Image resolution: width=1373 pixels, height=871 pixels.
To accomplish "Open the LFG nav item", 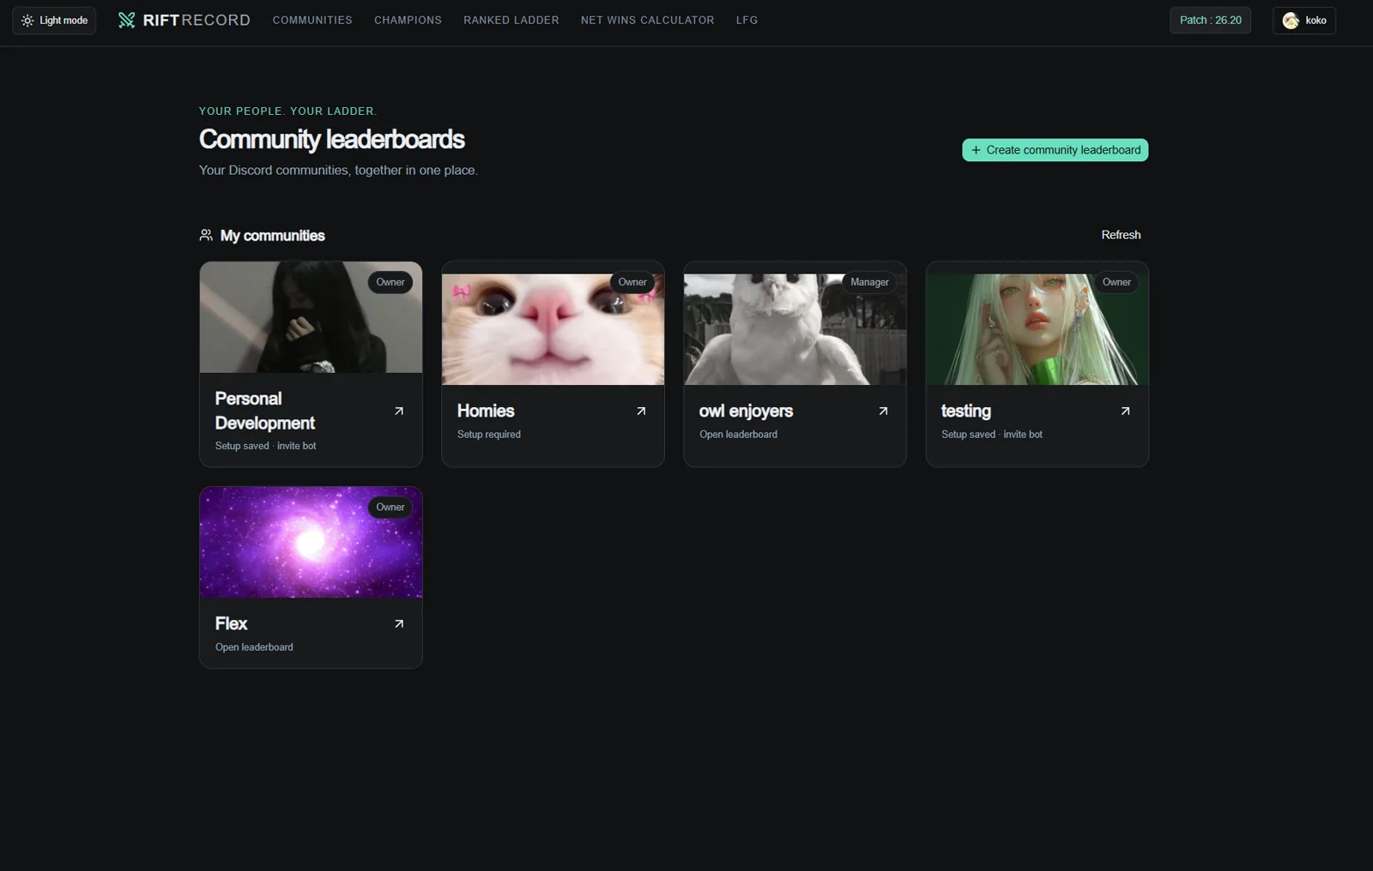I will pos(747,21).
